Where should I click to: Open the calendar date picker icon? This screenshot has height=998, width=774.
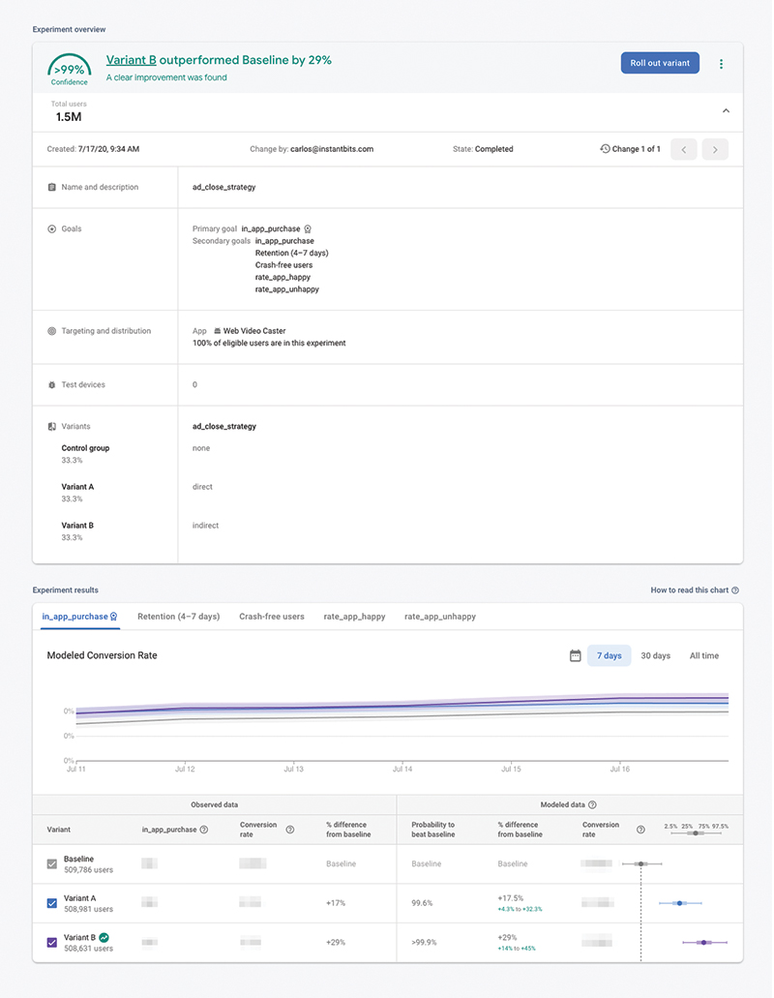click(575, 655)
